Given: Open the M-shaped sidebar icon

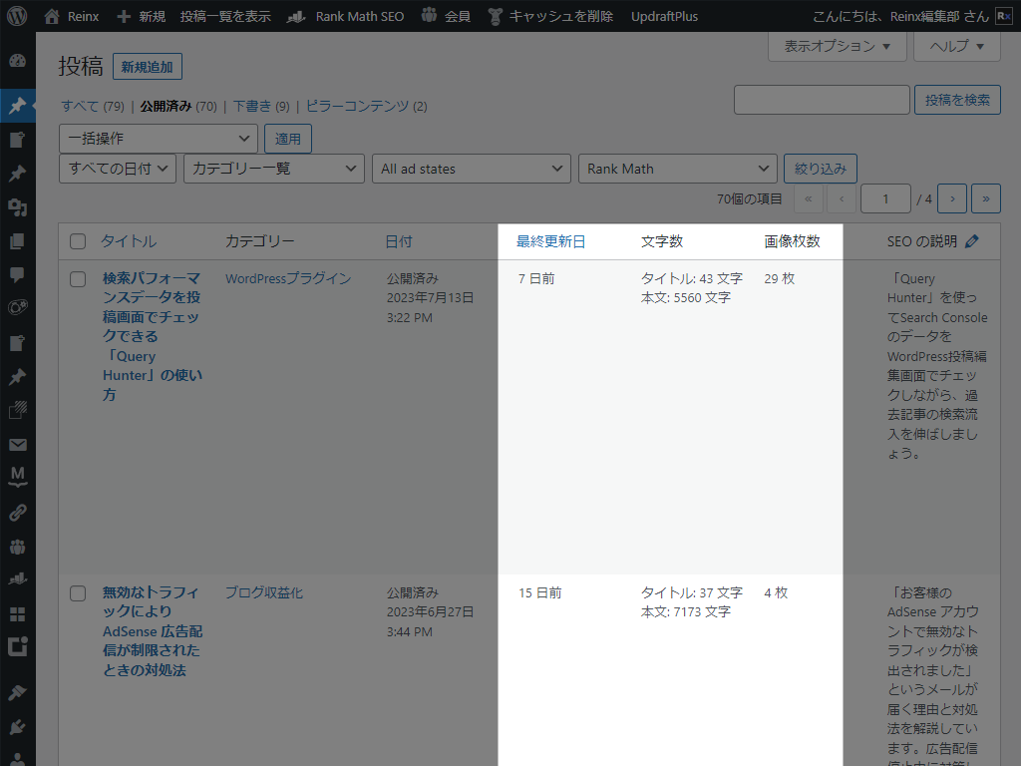Looking at the screenshot, I should click(18, 478).
